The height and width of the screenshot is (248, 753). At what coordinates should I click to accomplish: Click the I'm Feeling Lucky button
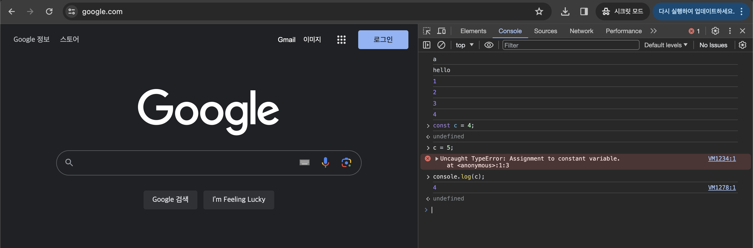point(238,199)
